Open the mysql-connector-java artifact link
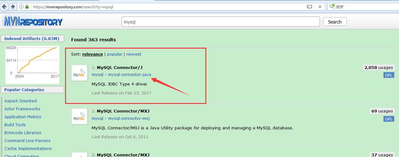Screen dimensions: 399x157 (x=130, y=74)
